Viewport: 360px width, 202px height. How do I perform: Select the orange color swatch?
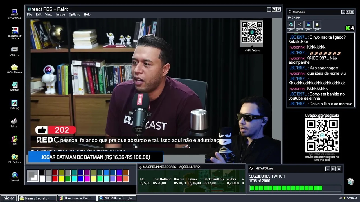(126, 179)
